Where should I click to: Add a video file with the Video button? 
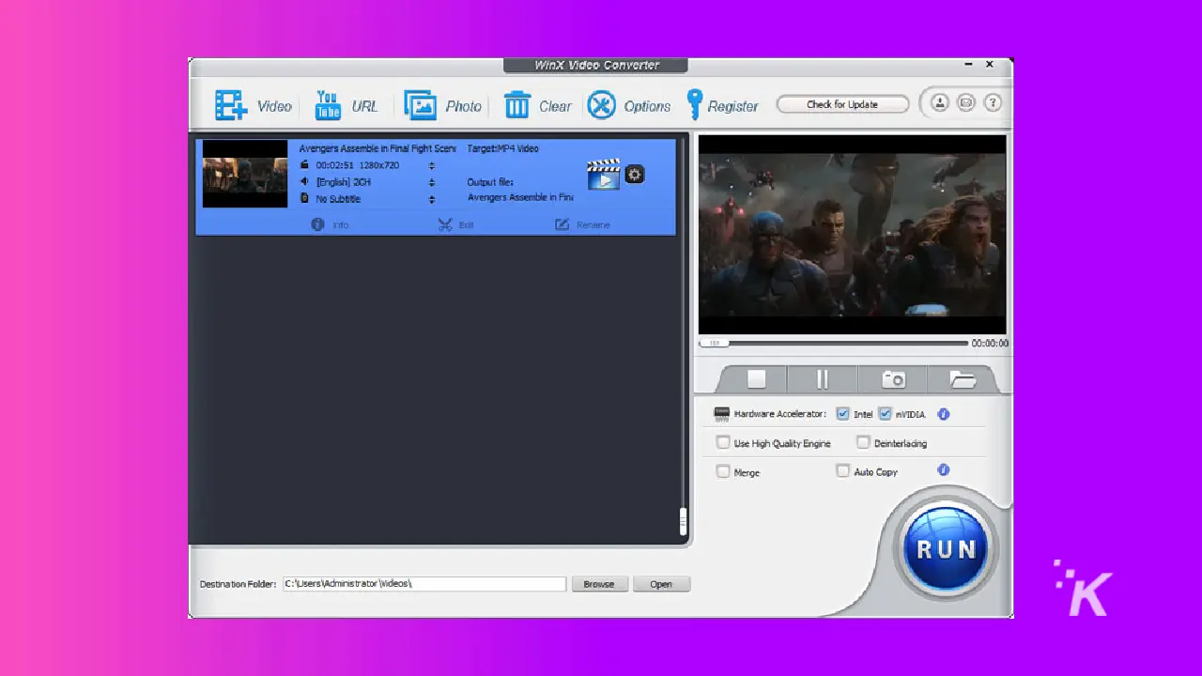[x=254, y=105]
